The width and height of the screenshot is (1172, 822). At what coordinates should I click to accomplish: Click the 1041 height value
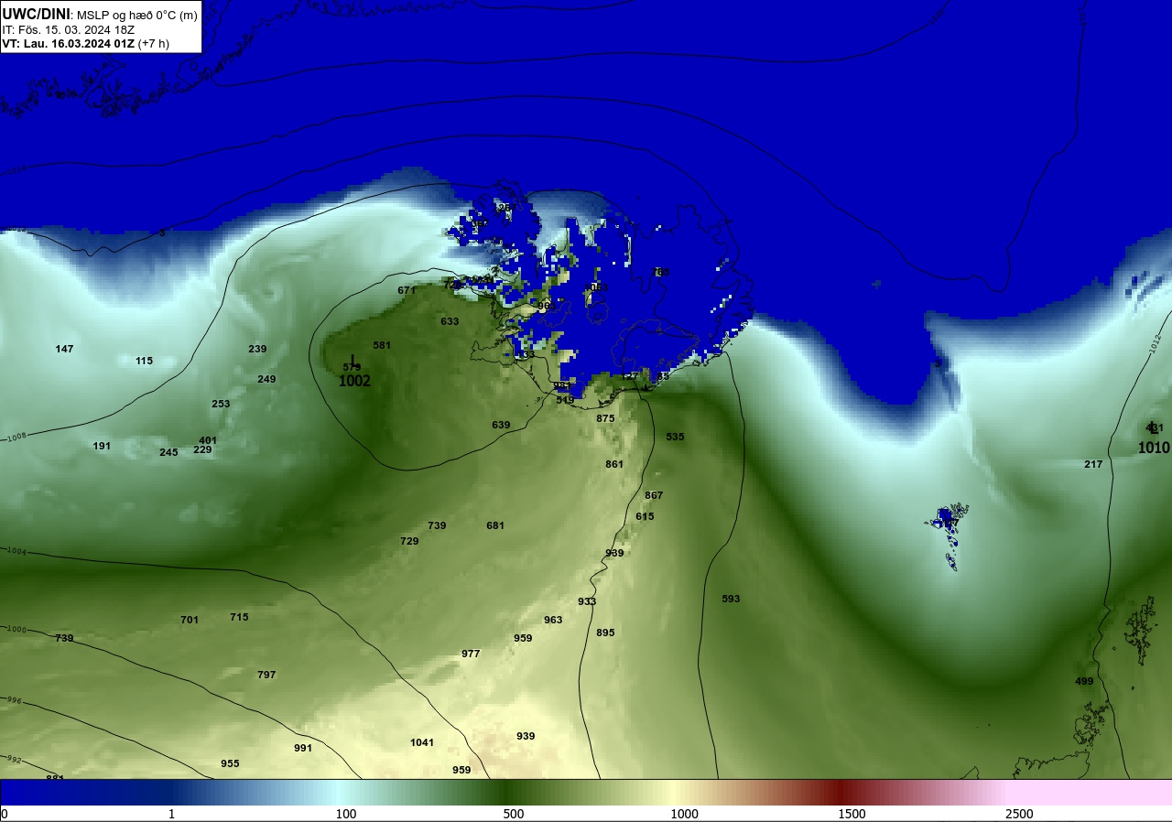point(422,742)
